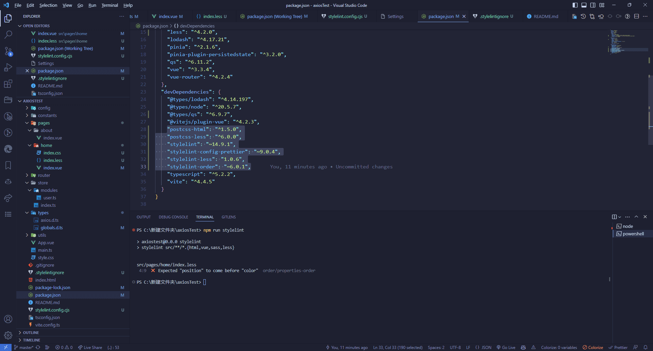Open the Search view in activity bar
Screen dimensions: 653x351
coord(8,34)
